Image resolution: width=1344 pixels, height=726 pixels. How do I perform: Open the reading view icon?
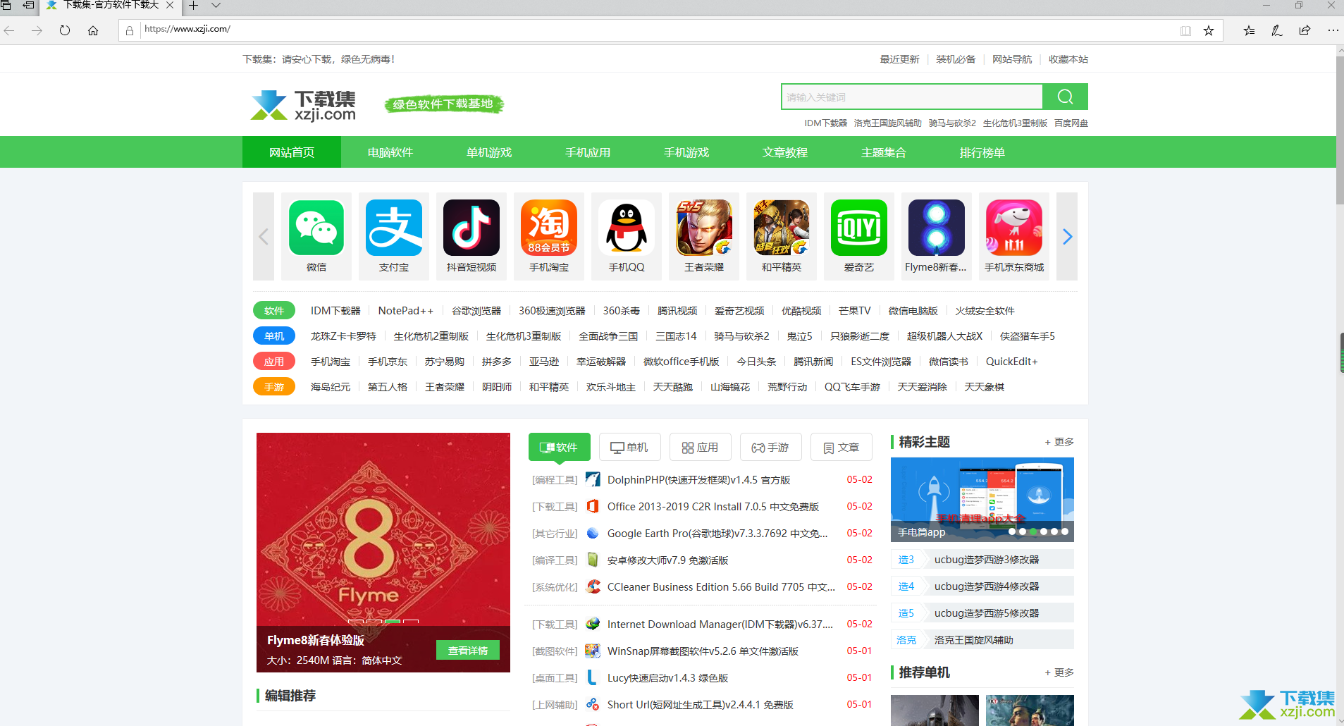coord(1185,30)
